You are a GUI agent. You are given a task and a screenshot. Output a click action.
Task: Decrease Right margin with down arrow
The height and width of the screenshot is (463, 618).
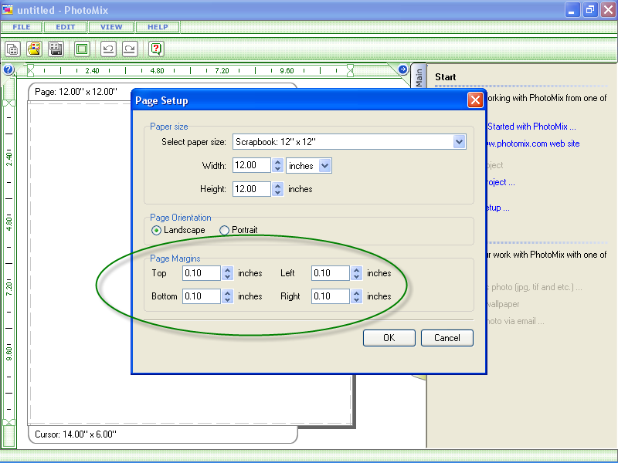click(357, 300)
